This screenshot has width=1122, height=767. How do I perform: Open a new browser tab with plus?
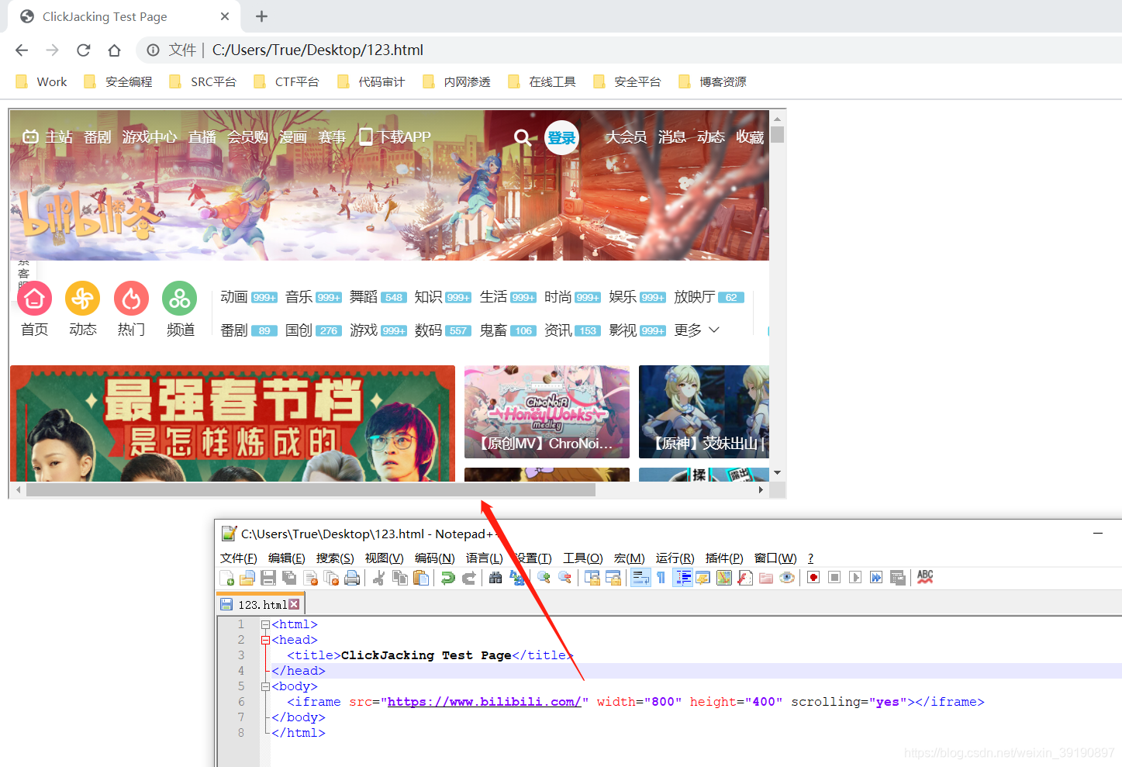pyautogui.click(x=261, y=16)
